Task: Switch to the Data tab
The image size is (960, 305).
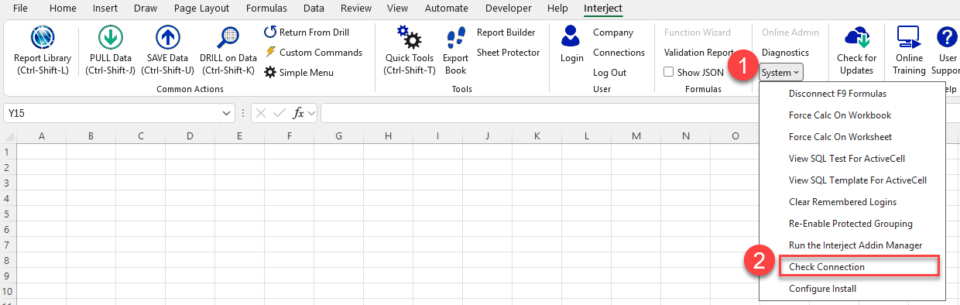Action: click(314, 9)
